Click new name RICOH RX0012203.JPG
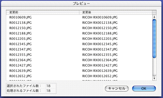 pos(100,39)
